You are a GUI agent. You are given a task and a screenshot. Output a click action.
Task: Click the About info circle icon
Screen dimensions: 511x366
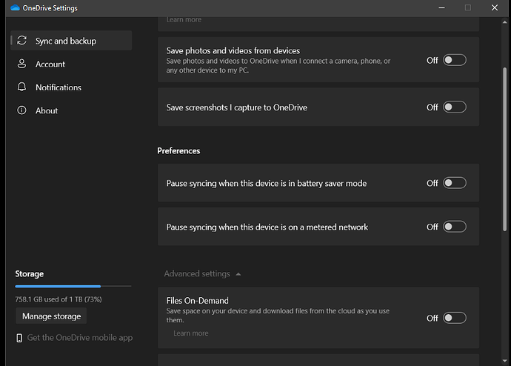coord(21,110)
